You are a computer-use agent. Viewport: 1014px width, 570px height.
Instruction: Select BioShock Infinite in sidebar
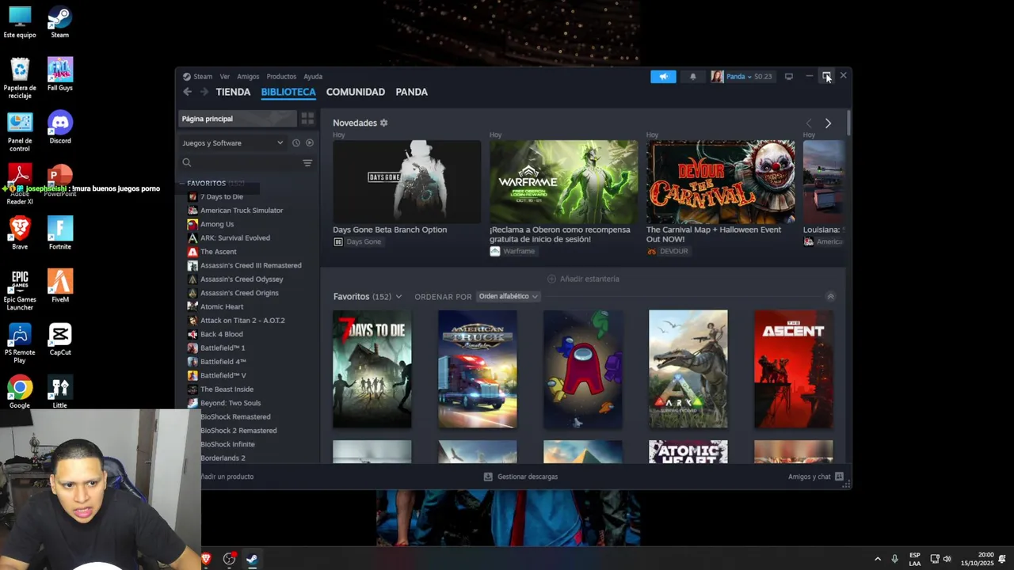[x=227, y=445]
